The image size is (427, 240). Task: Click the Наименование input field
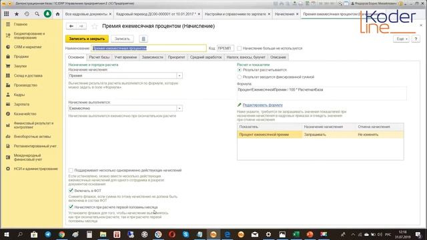point(149,48)
